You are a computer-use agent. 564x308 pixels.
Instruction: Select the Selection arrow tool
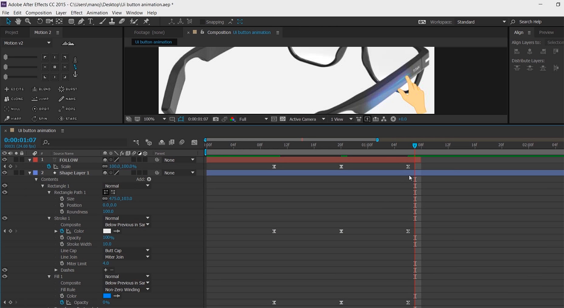tap(8, 21)
